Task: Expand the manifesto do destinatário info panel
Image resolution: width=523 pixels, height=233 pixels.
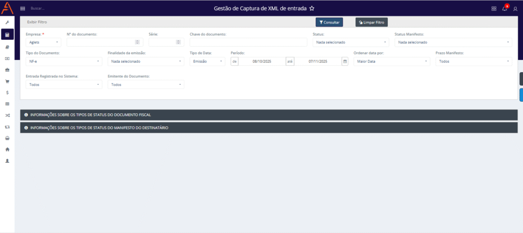Action: pyautogui.click(x=269, y=128)
